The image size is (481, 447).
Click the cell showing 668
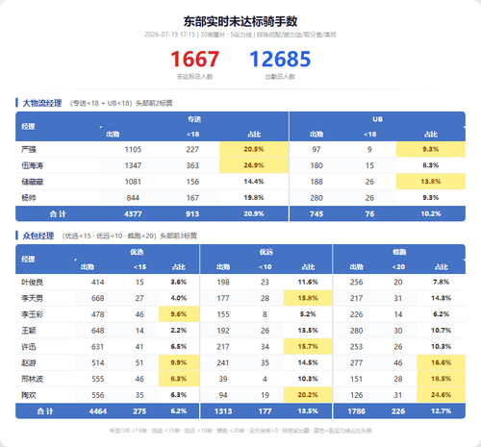point(97,298)
